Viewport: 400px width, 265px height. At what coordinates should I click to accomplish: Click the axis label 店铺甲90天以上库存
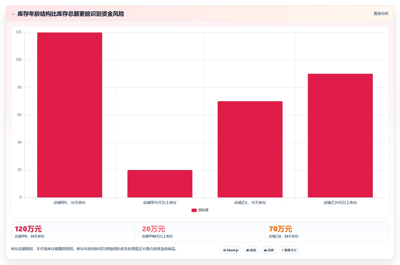(x=160, y=202)
